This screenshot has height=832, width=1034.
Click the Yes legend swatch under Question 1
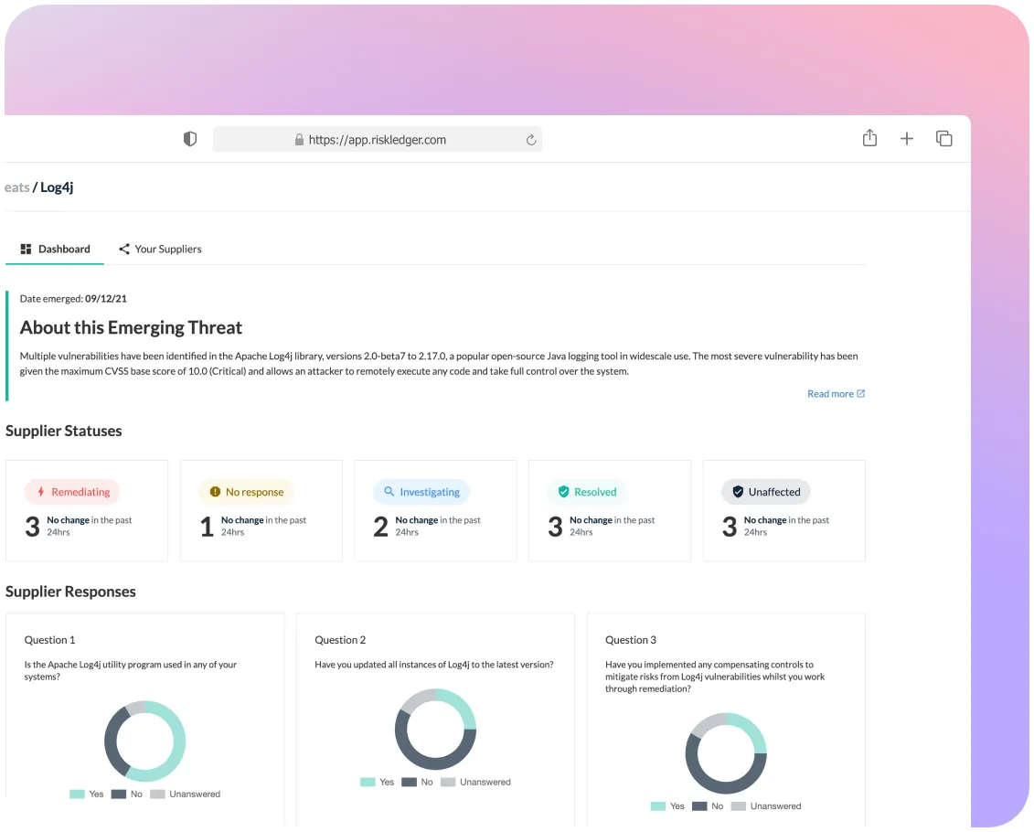pos(77,795)
